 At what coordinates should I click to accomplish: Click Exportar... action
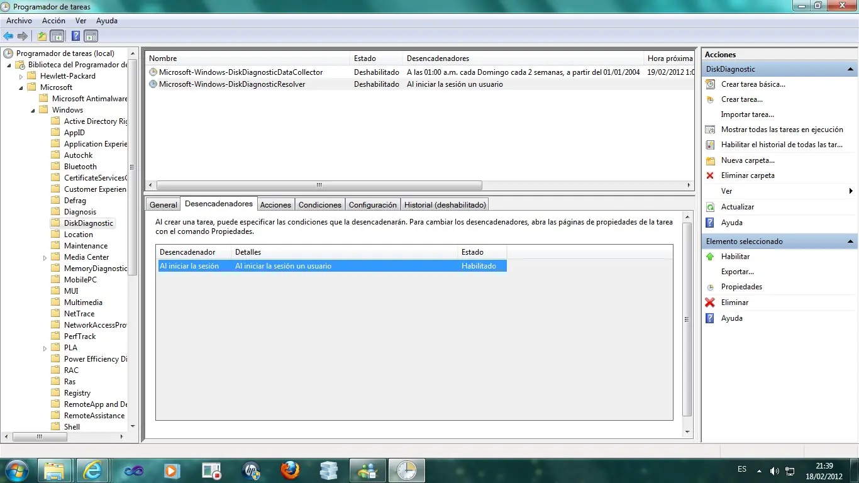(x=738, y=272)
